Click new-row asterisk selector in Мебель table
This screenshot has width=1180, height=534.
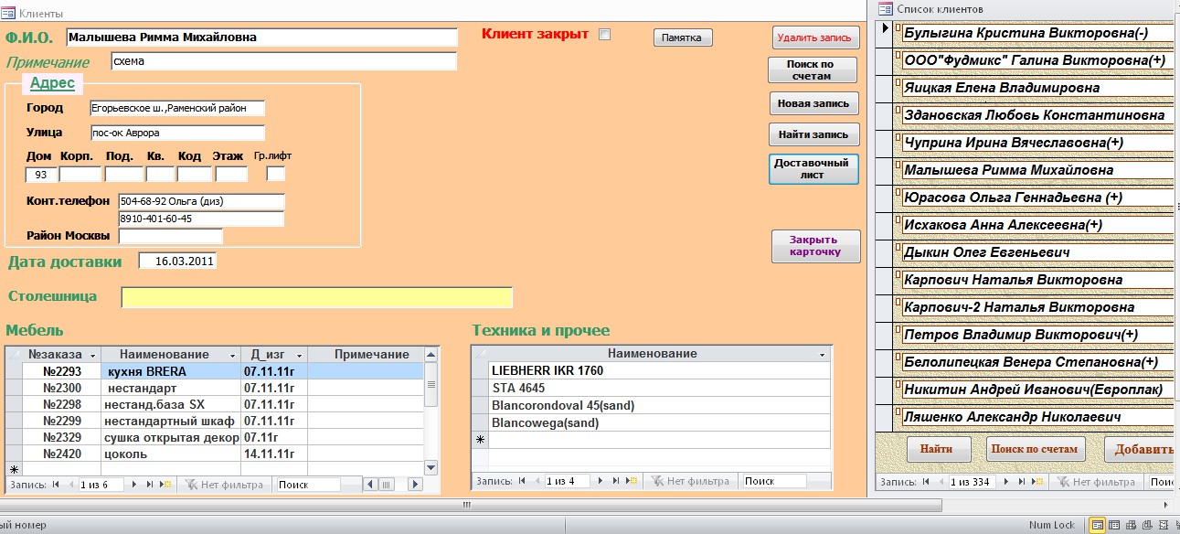(x=14, y=468)
